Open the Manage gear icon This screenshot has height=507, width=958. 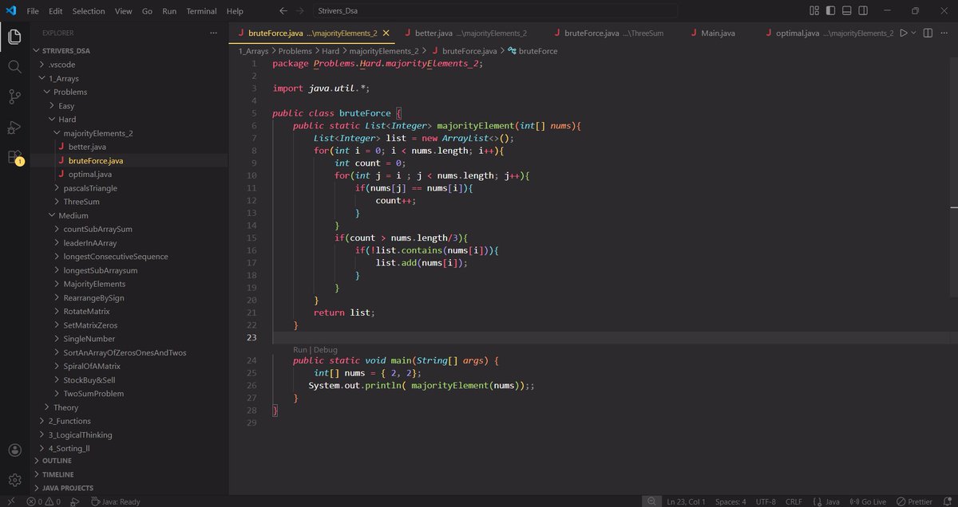(14, 480)
